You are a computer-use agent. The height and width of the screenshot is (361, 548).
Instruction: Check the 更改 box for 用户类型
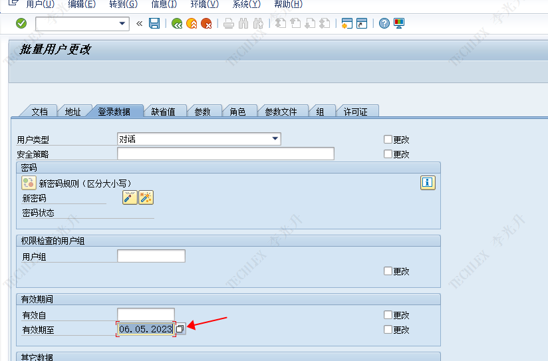(x=388, y=140)
